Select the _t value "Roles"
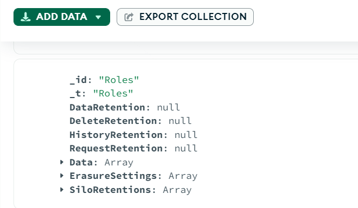 tap(113, 93)
